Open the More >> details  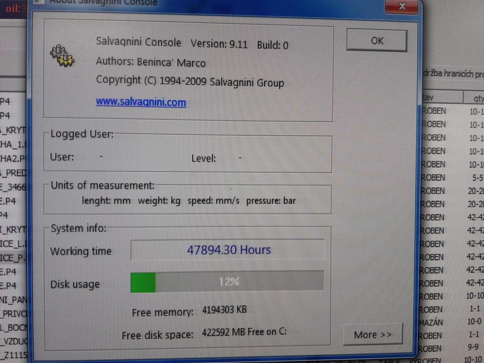[x=373, y=335]
